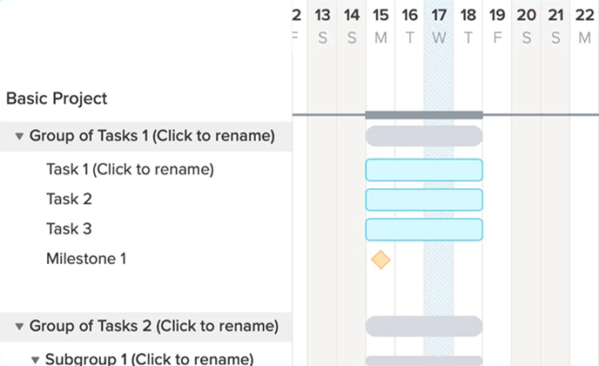Select Milestone 1 in the task list
Screen dimensions: 599x366
coord(86,258)
